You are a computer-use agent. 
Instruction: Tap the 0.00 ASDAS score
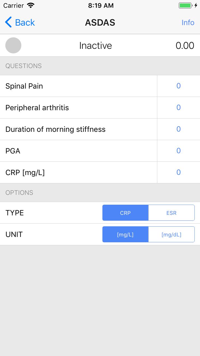[x=185, y=46]
